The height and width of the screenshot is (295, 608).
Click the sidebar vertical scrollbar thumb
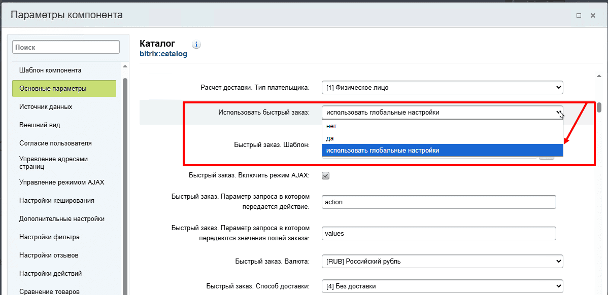click(x=125, y=182)
